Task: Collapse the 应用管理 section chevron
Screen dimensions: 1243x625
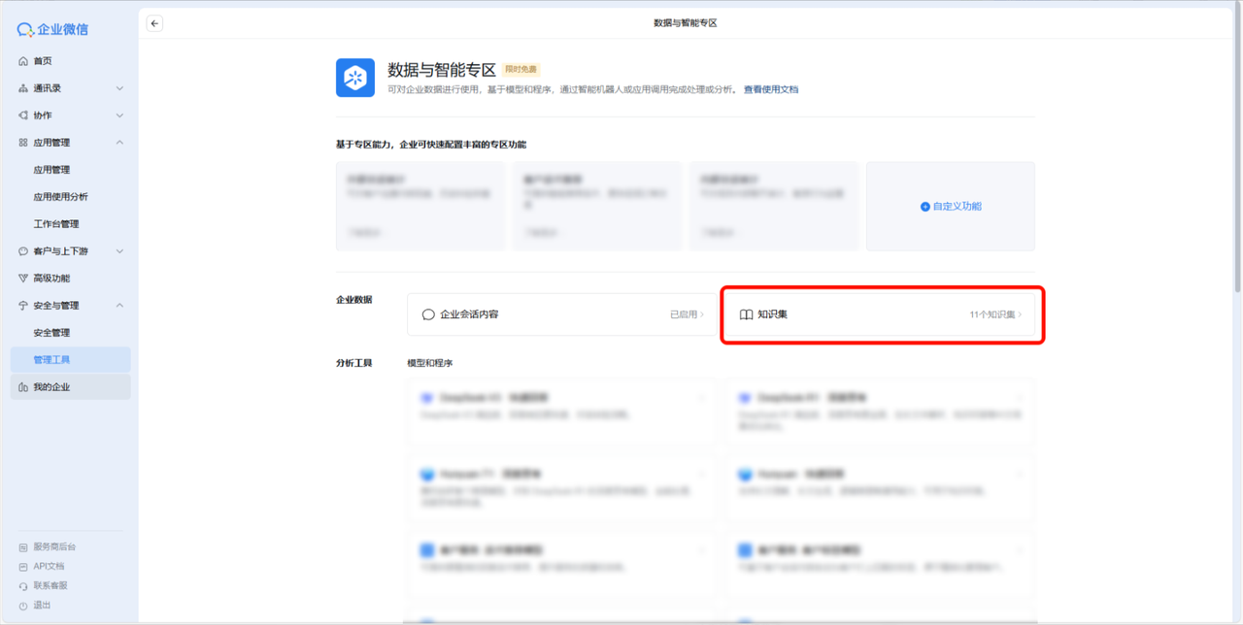Action: pyautogui.click(x=119, y=143)
